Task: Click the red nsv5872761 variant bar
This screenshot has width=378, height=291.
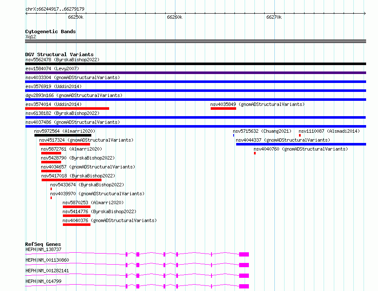Action: (x=51, y=153)
